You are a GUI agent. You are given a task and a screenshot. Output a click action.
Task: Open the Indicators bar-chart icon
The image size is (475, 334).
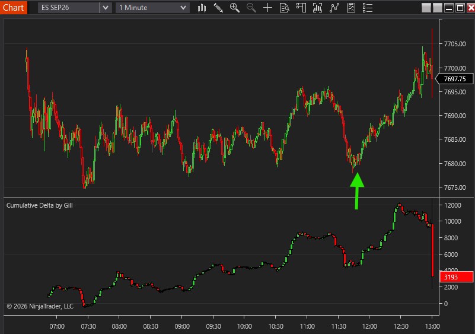point(317,8)
